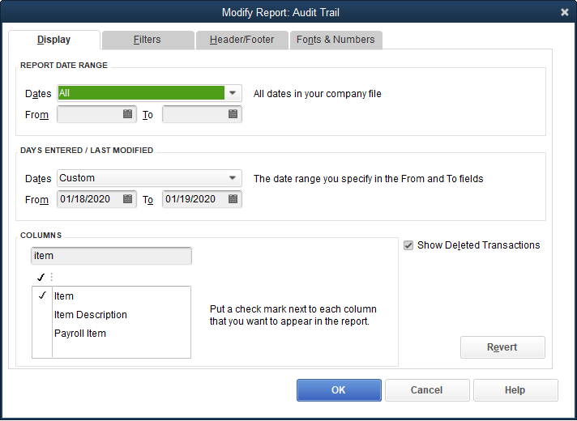Check the Item Description column
Screen dimensions: 577x421
click(42, 314)
